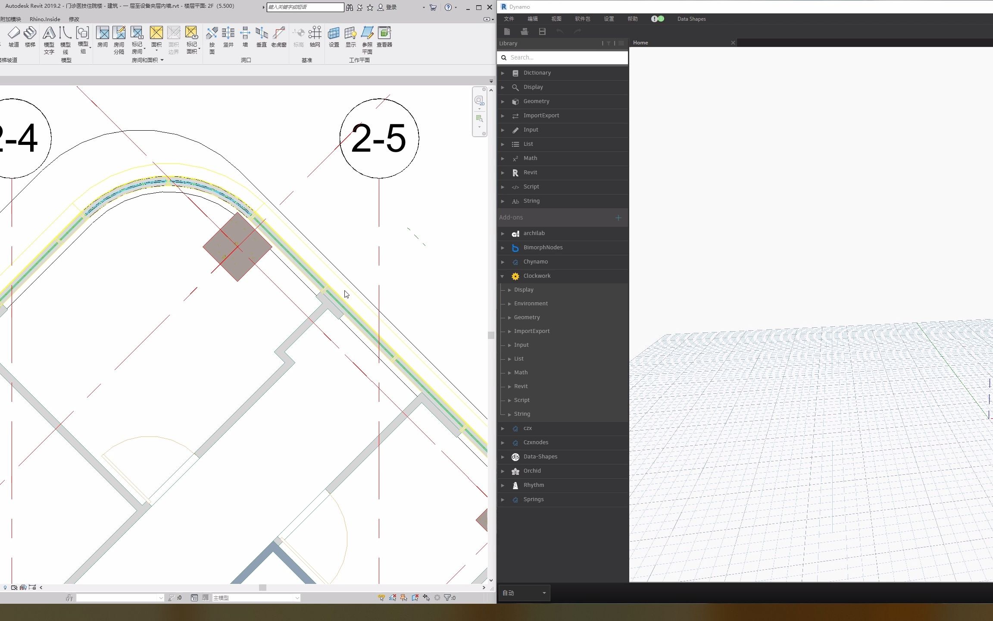The height and width of the screenshot is (621, 993).
Task: Open the 主模型 design option dropdown
Action: pos(297,598)
